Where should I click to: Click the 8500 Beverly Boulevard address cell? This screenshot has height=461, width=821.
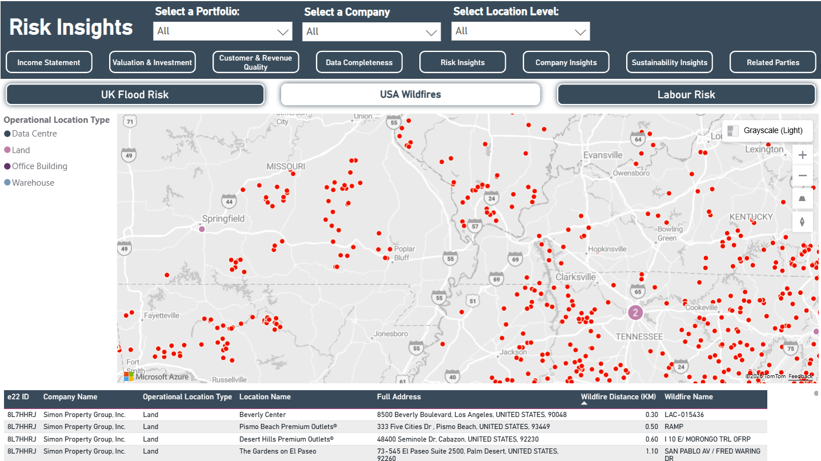(x=472, y=415)
